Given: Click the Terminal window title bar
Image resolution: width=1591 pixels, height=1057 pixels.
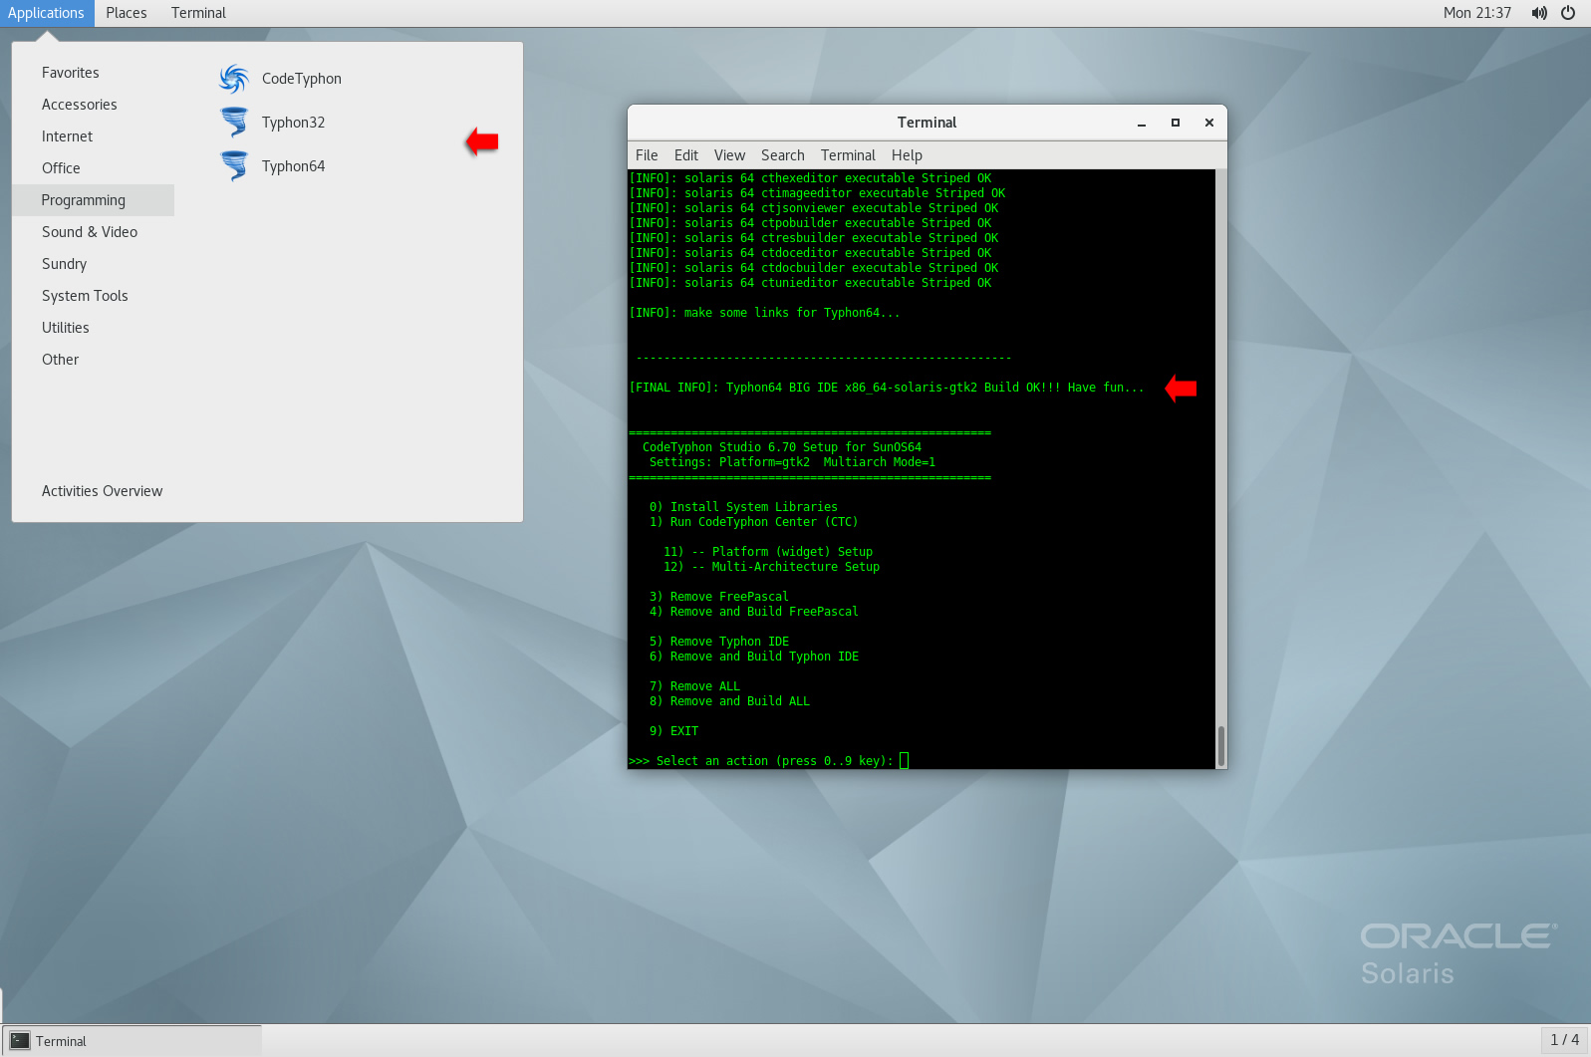Looking at the screenshot, I should click(927, 123).
